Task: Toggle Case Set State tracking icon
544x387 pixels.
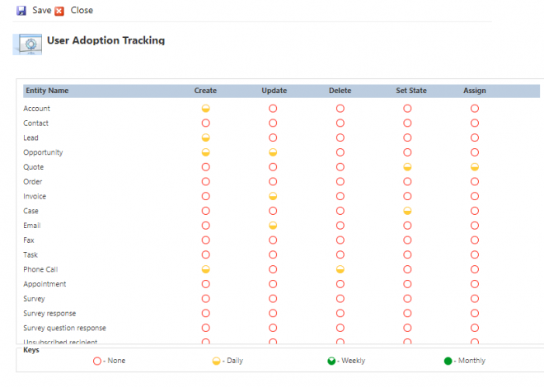Action: [407, 211]
